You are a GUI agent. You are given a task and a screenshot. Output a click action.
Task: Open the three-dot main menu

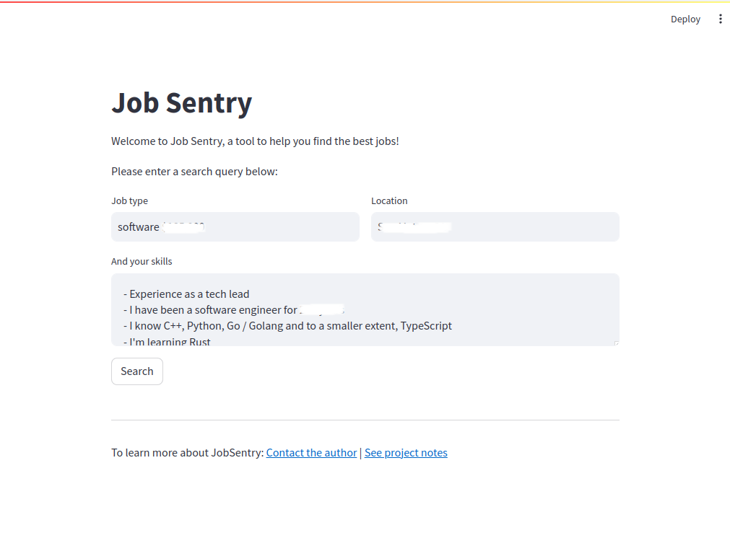tap(720, 19)
